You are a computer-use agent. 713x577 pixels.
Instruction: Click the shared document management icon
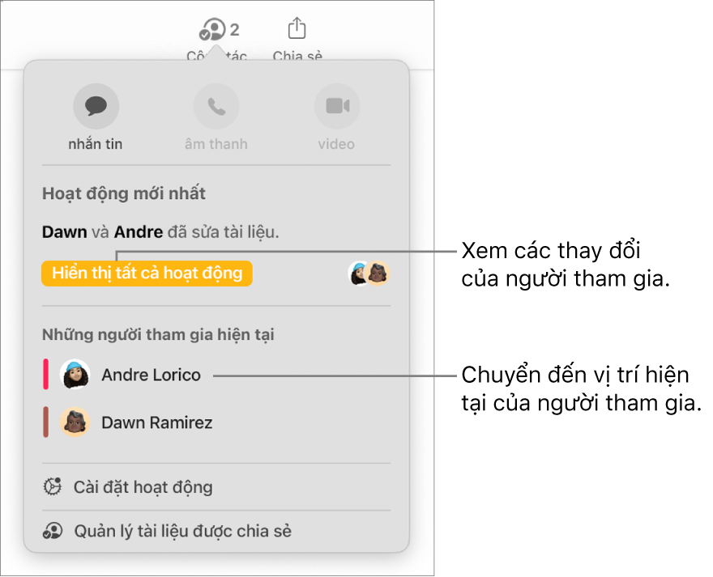pyautogui.click(x=53, y=531)
